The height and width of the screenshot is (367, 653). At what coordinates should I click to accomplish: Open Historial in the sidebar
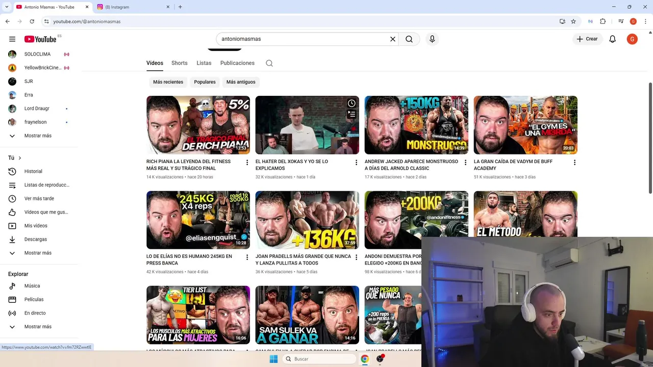click(39, 171)
